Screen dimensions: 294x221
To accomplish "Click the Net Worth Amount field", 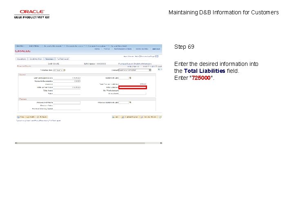I will [132, 90].
